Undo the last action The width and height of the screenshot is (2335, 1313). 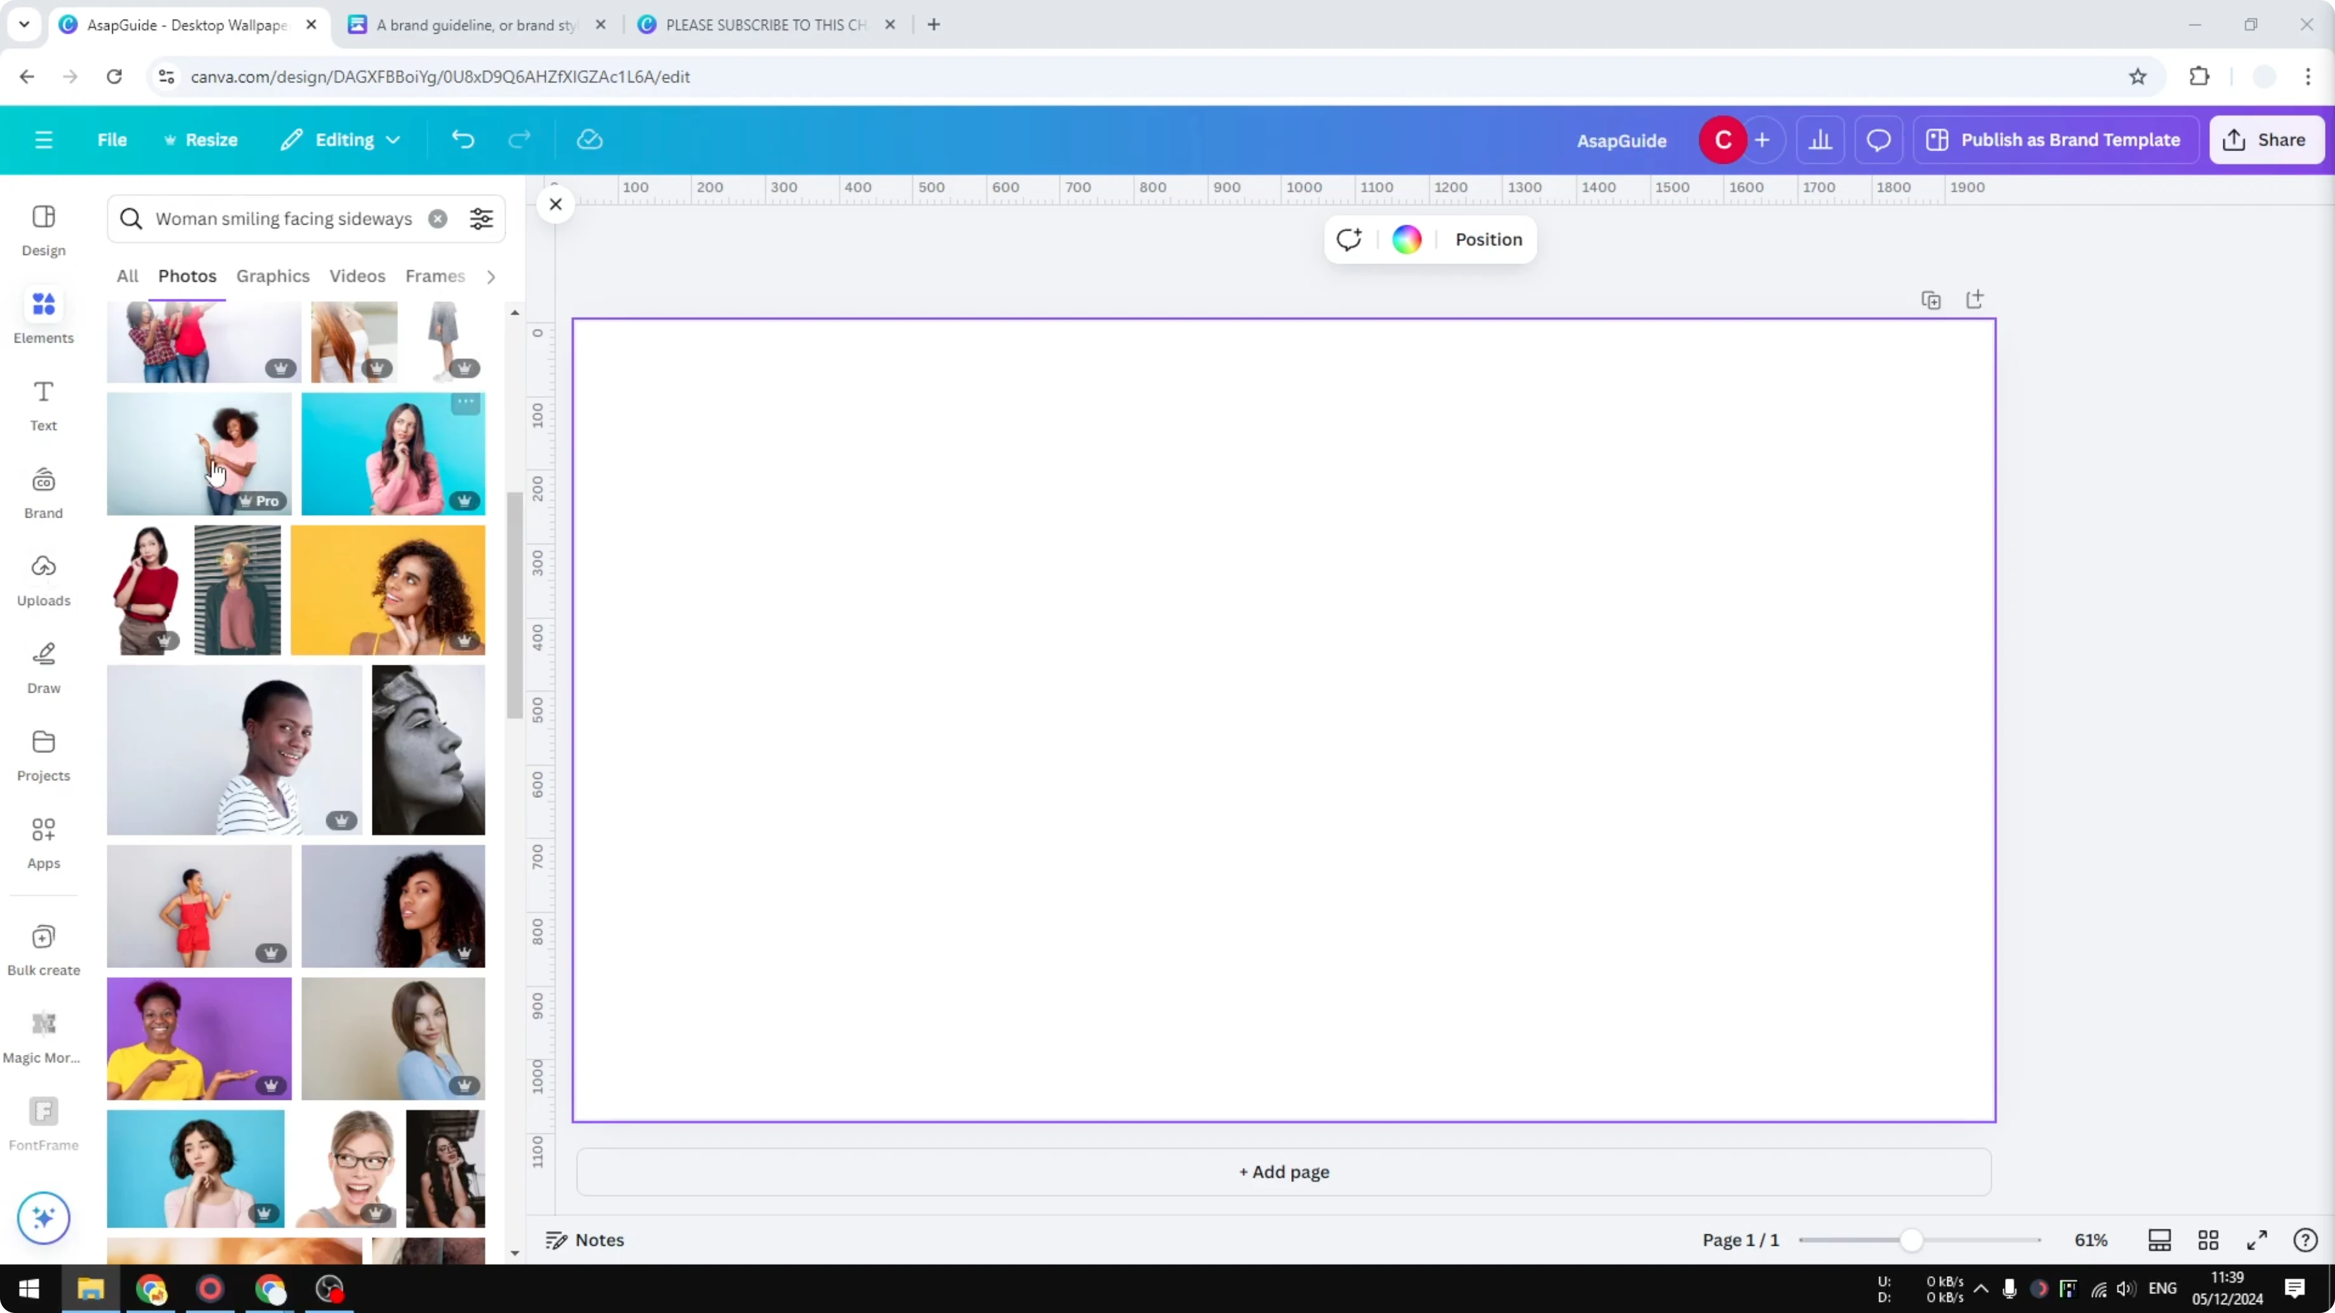coord(463,140)
